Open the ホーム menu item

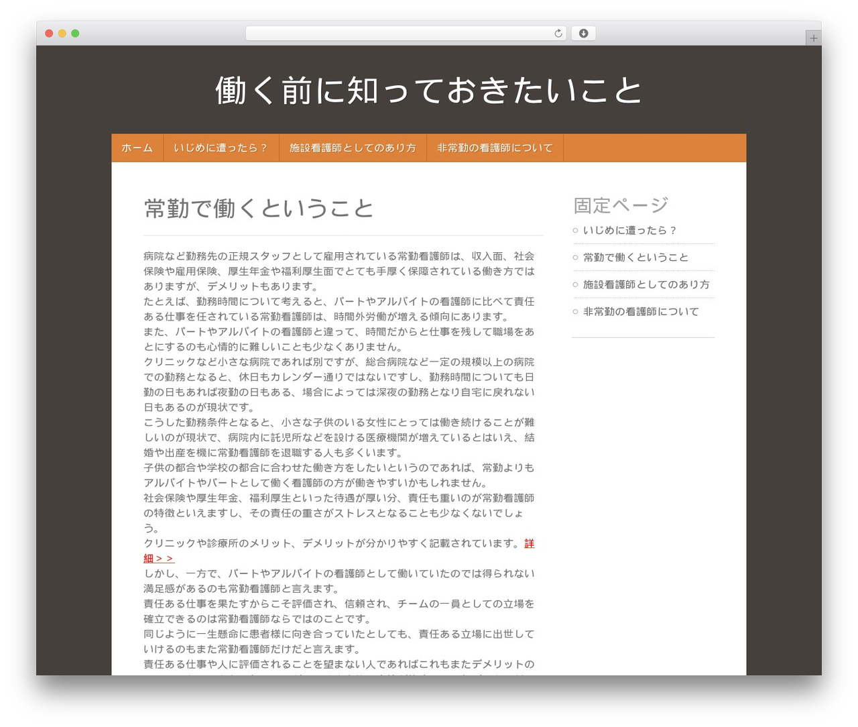137,148
